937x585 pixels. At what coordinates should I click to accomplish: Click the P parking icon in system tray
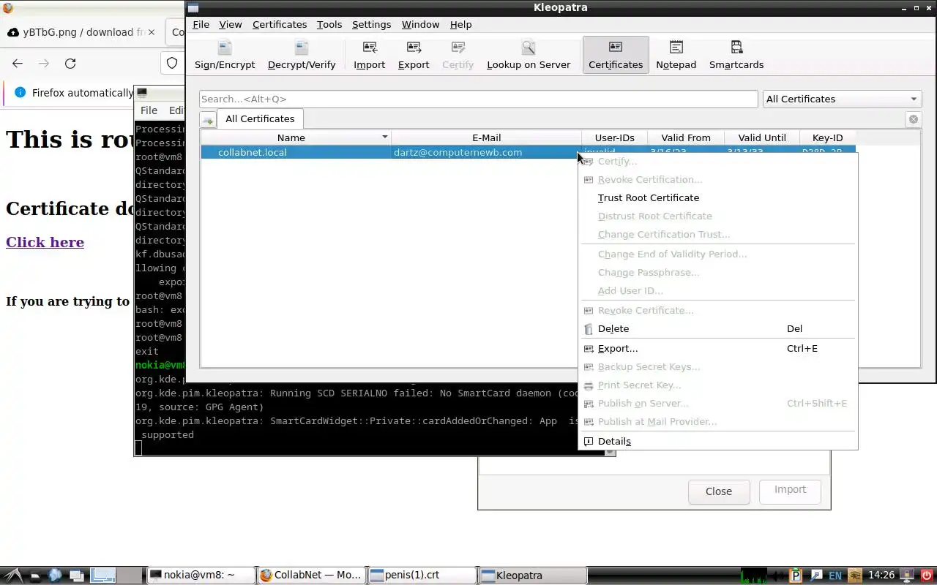click(x=797, y=575)
